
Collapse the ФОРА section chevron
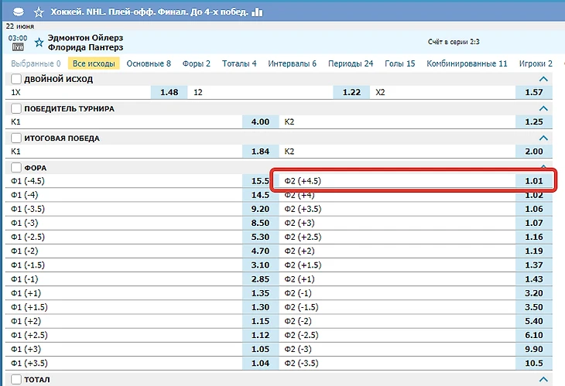tap(543, 168)
